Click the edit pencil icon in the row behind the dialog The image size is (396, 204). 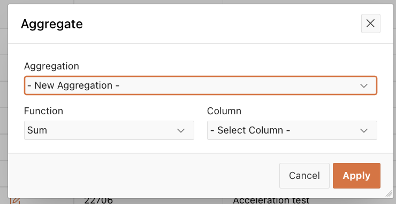click(x=15, y=201)
